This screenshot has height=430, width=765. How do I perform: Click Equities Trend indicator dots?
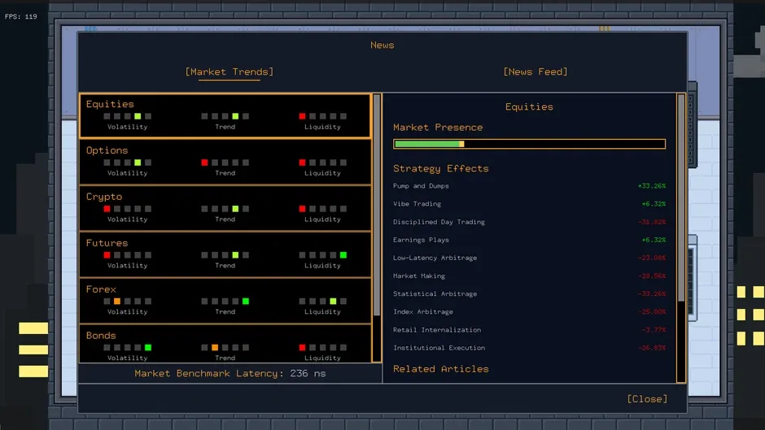(225, 116)
